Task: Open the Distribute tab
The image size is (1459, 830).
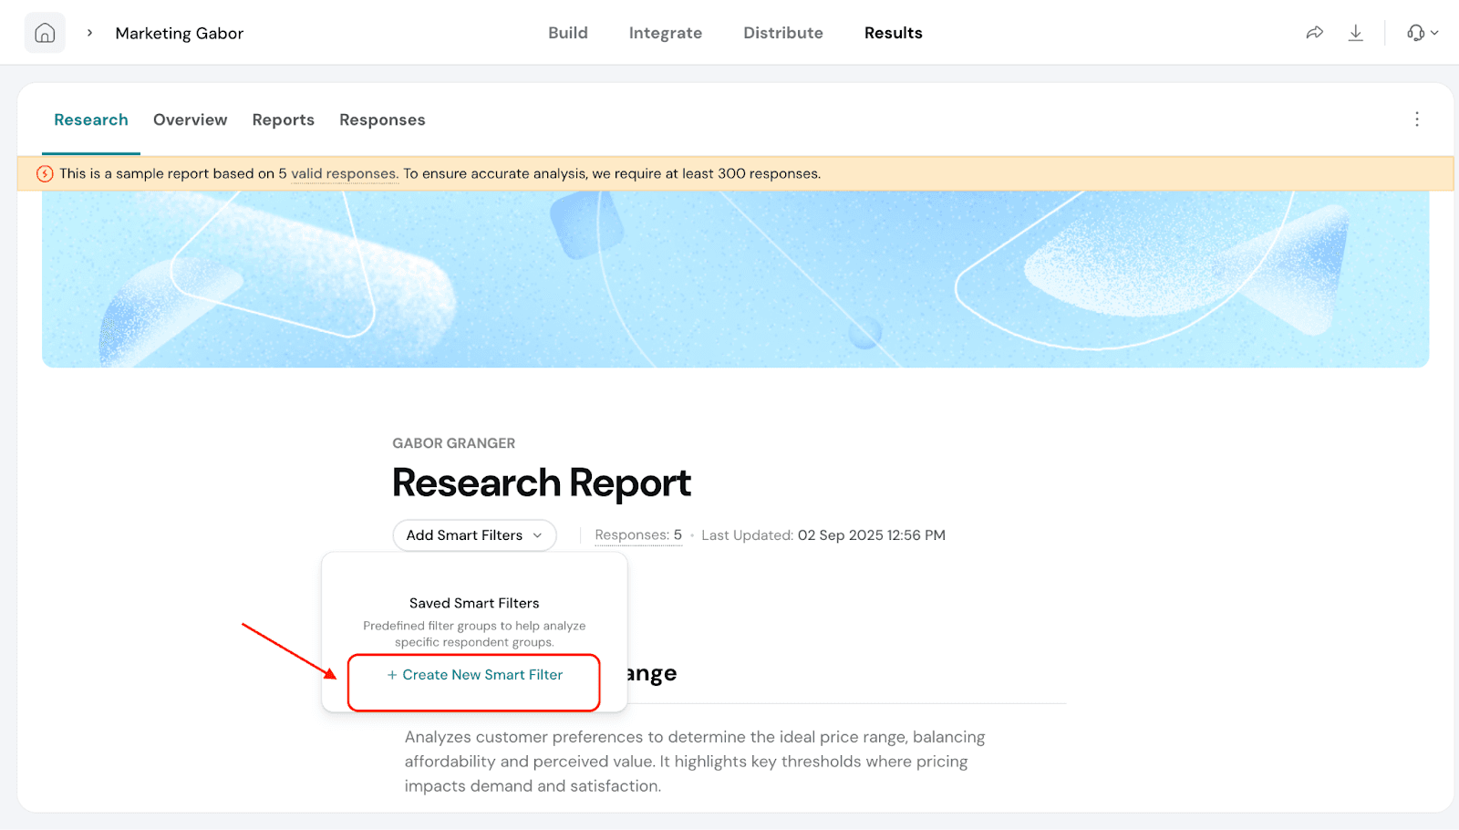Action: pos(782,33)
